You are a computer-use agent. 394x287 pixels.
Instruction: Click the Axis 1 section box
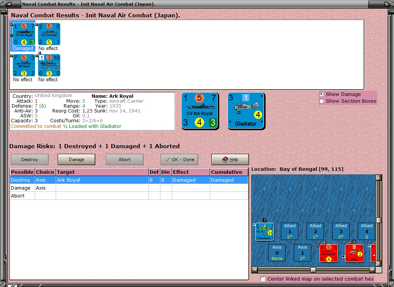pos(302,253)
